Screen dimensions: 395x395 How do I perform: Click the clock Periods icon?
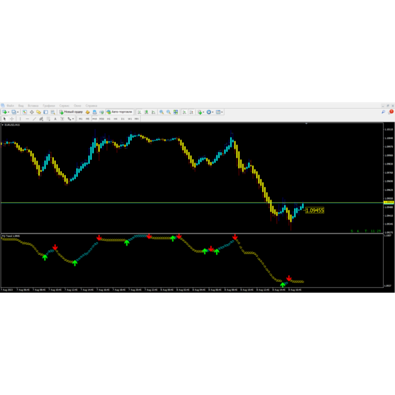pyautogui.click(x=209, y=112)
